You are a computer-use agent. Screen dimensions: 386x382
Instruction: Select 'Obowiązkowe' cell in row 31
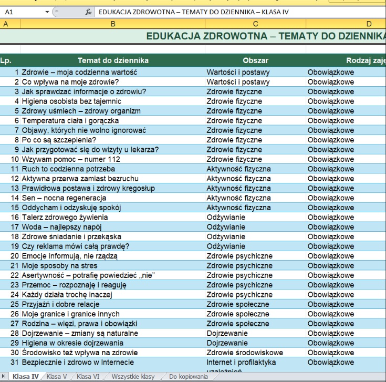[346, 365]
